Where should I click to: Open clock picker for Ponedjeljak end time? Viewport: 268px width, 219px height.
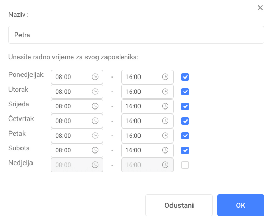[165, 77]
